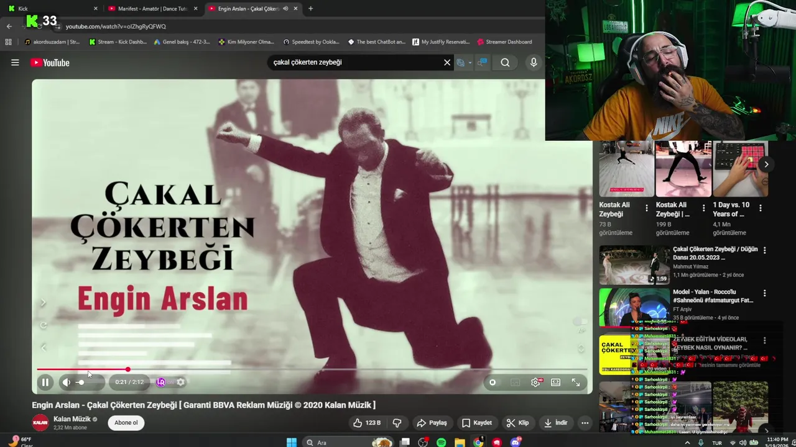Open The best ChatBot bookmark

(x=376, y=42)
